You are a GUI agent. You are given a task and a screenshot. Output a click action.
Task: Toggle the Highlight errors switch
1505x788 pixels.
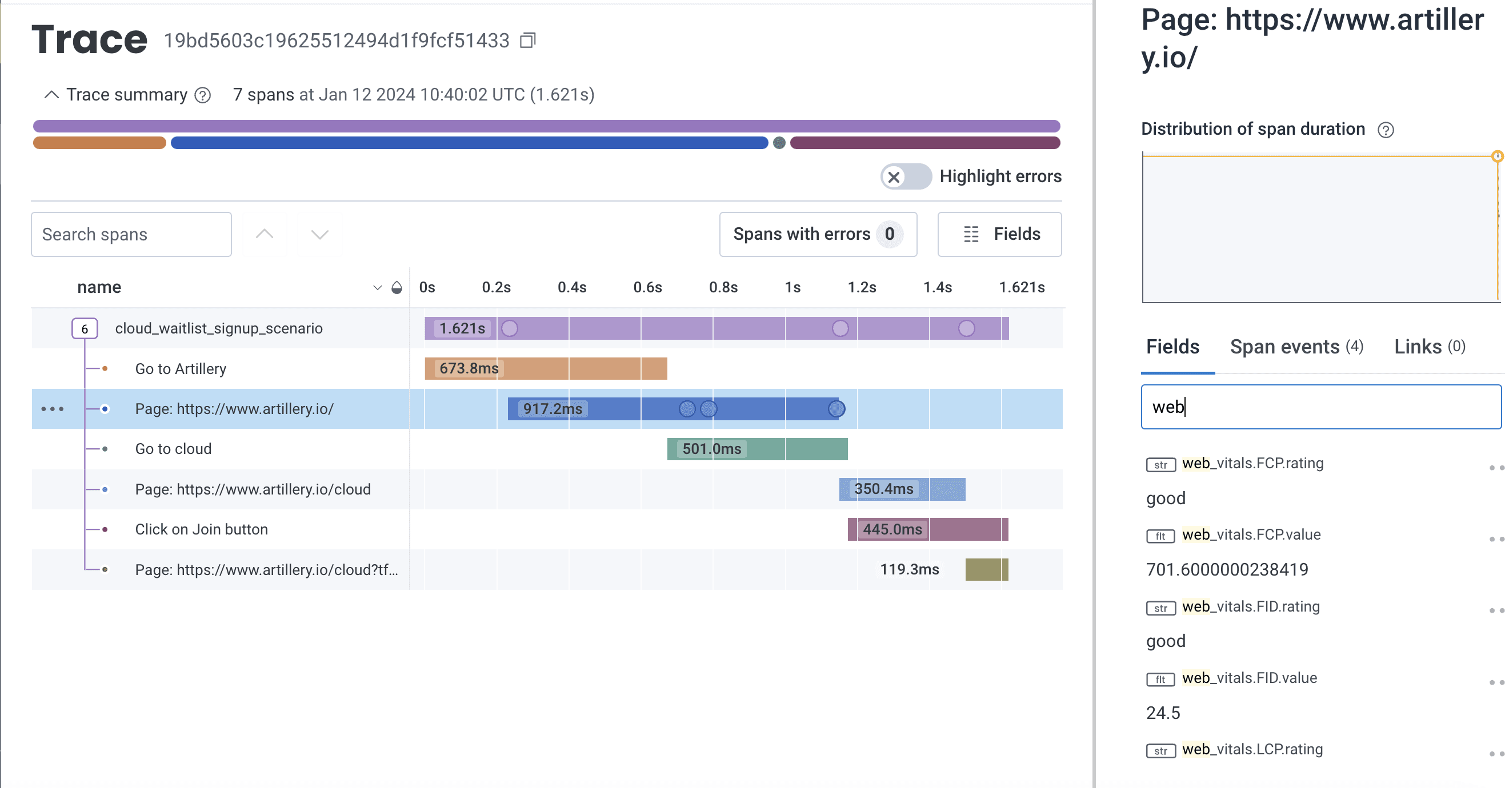pos(905,176)
